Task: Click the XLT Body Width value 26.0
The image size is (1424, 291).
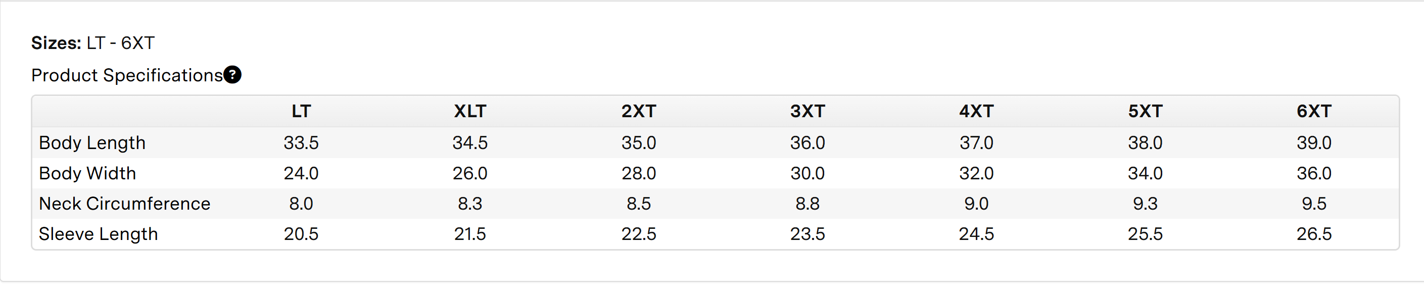Action: [x=470, y=173]
